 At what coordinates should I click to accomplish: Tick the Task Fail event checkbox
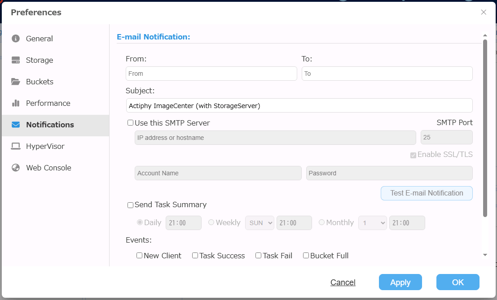259,256
